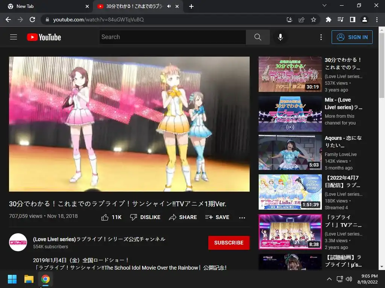Click the search magnifier button
This screenshot has width=385, height=288.
tap(258, 37)
